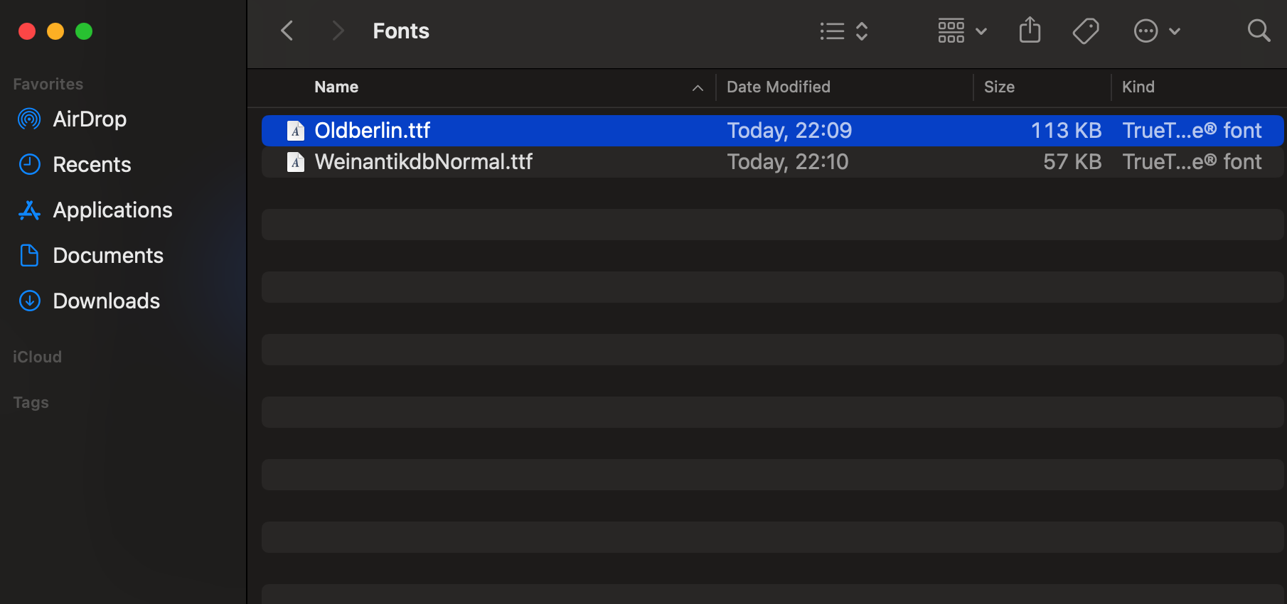Image resolution: width=1287 pixels, height=604 pixels.
Task: Go to Recents in the sidebar
Action: click(92, 164)
